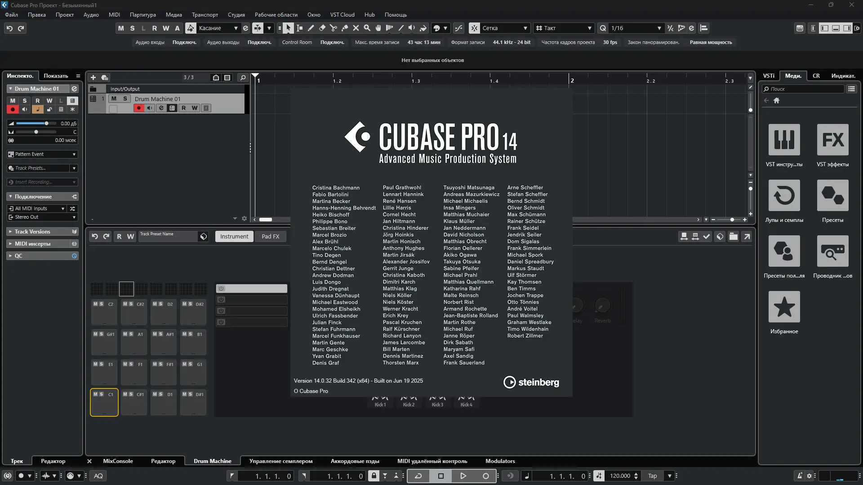Click the metronome click icon in transport
The height and width of the screenshot is (485, 863).
point(799,476)
